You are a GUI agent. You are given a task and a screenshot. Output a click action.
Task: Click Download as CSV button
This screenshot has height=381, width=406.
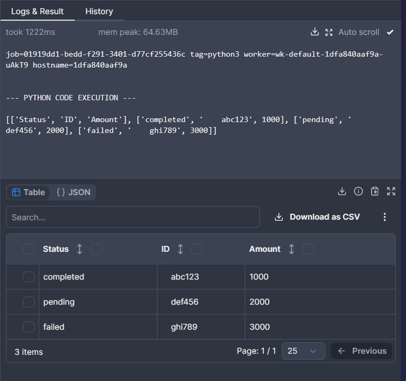click(x=317, y=217)
